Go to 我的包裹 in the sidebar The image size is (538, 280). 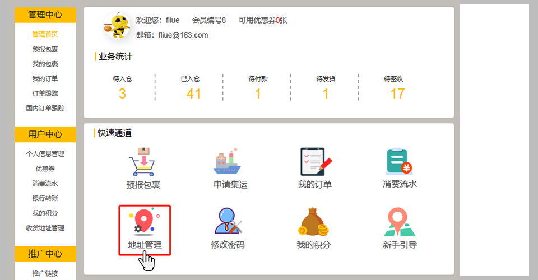tap(45, 64)
